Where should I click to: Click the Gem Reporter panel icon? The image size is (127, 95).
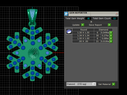(x=66, y=14)
